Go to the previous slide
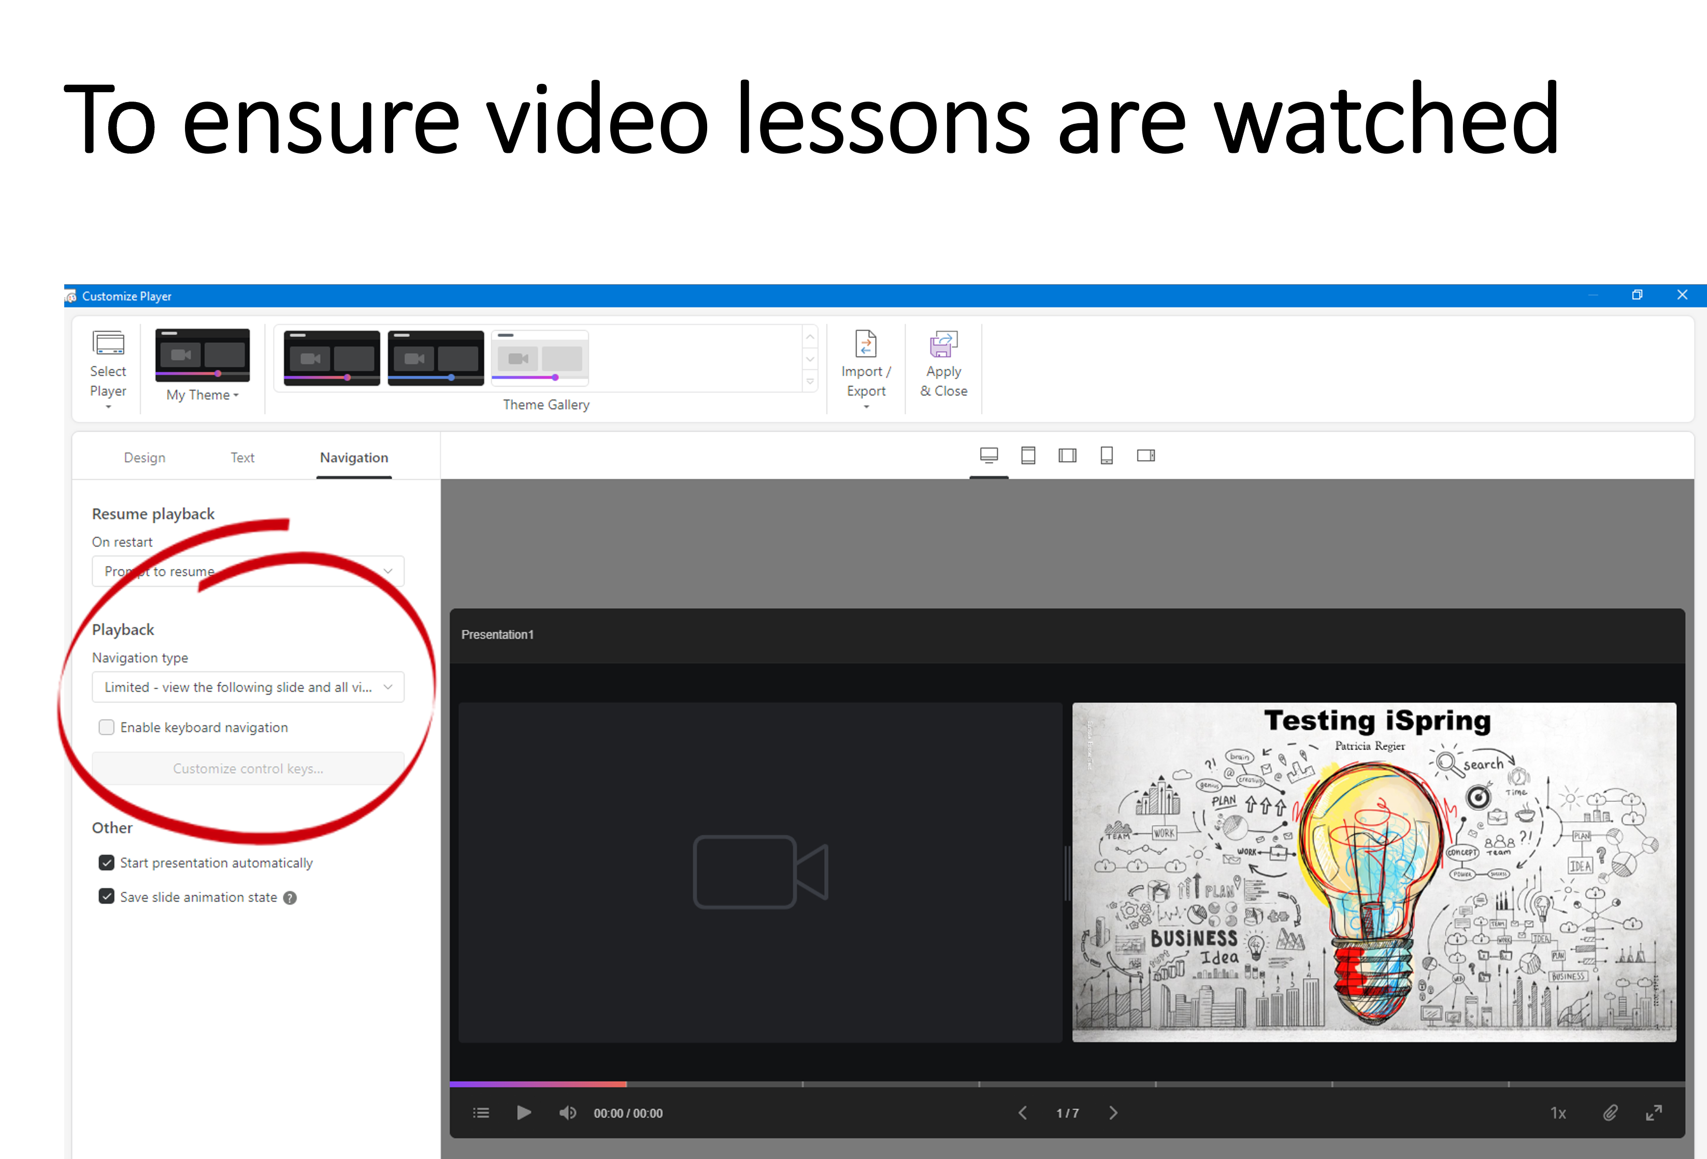The image size is (1707, 1159). pos(1023,1113)
